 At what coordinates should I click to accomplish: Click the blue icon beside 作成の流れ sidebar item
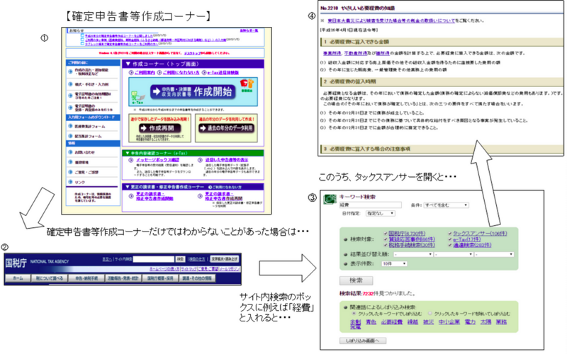click(70, 72)
